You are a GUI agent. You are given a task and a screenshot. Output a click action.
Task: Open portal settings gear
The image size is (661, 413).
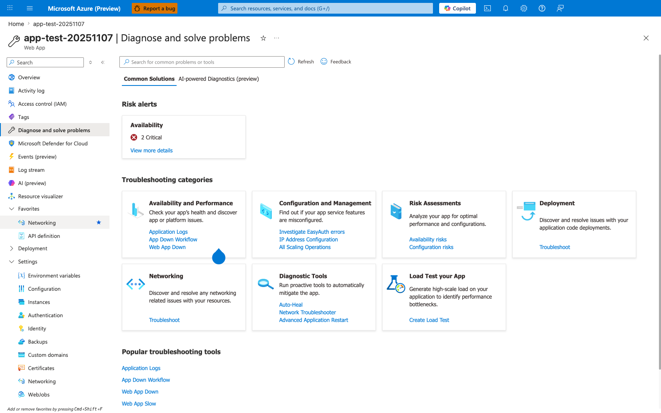pos(524,8)
